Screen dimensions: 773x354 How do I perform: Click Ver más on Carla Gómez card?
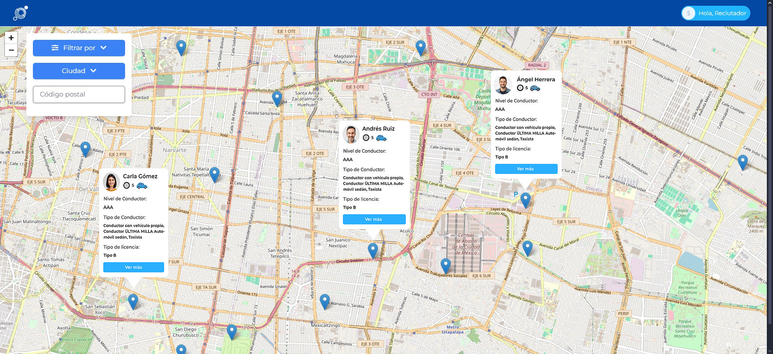(x=134, y=267)
